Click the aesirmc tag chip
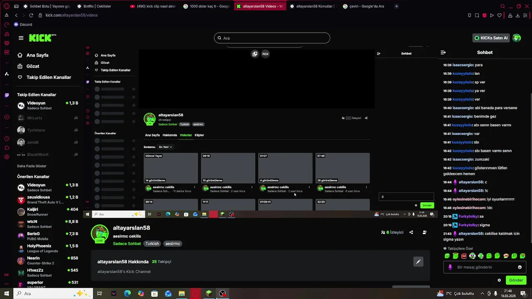 [x=172, y=244]
